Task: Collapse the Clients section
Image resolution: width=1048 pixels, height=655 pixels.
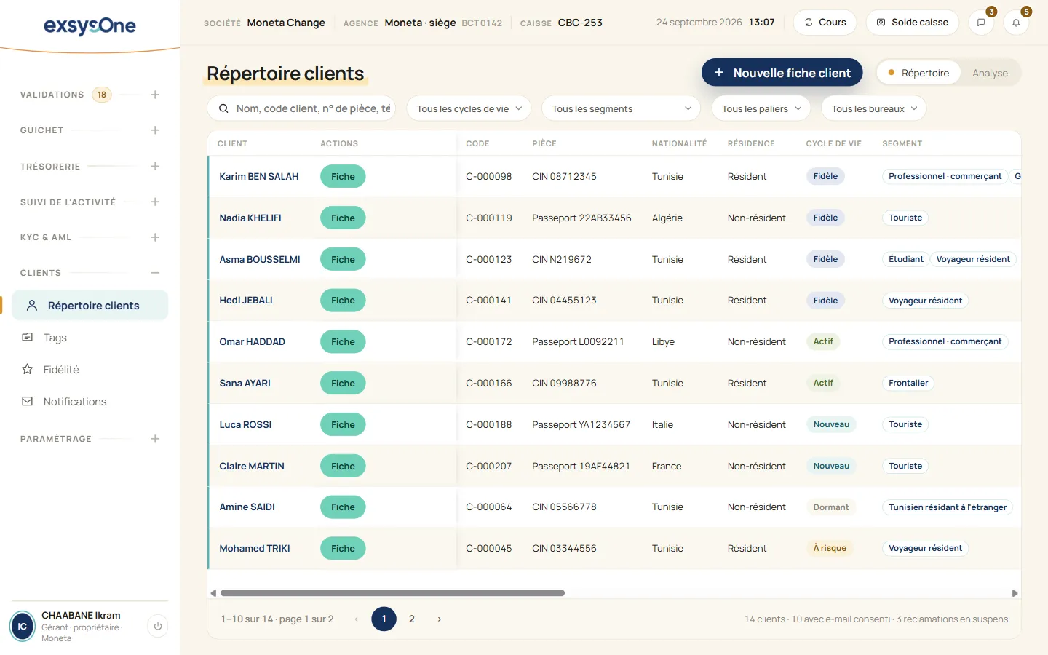Action: (x=155, y=273)
